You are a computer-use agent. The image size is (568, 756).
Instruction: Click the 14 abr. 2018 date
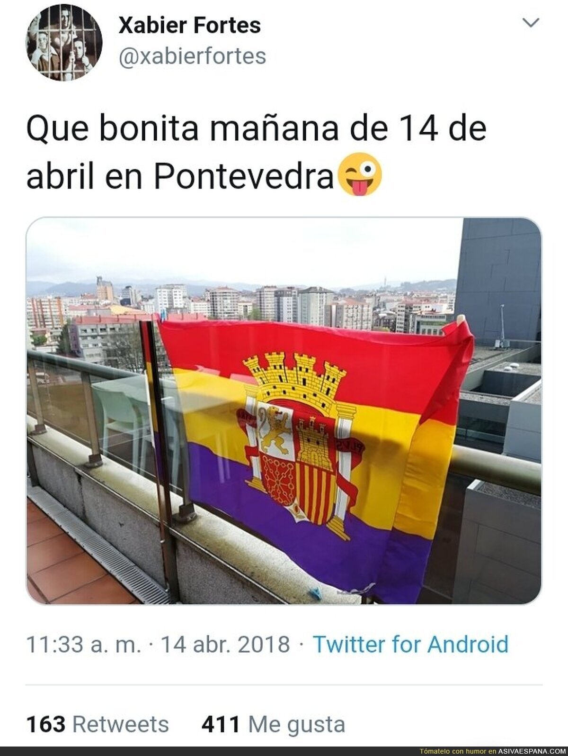pyautogui.click(x=225, y=645)
